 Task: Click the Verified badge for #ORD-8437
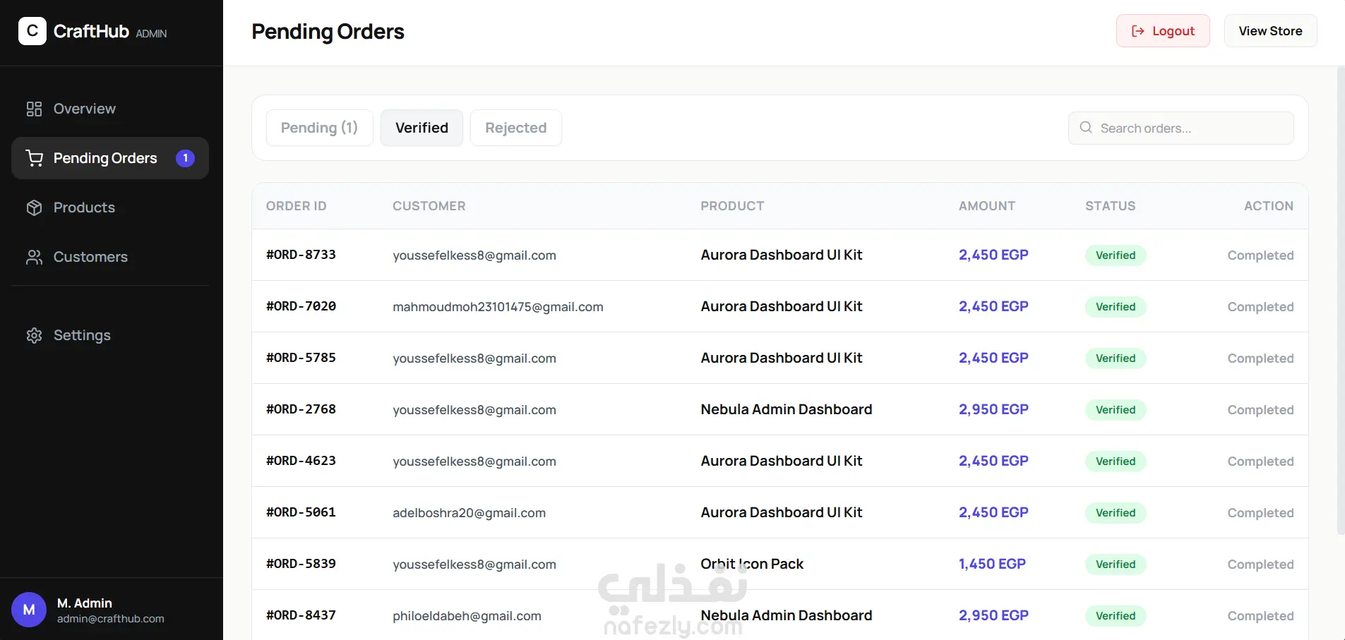[x=1116, y=616]
